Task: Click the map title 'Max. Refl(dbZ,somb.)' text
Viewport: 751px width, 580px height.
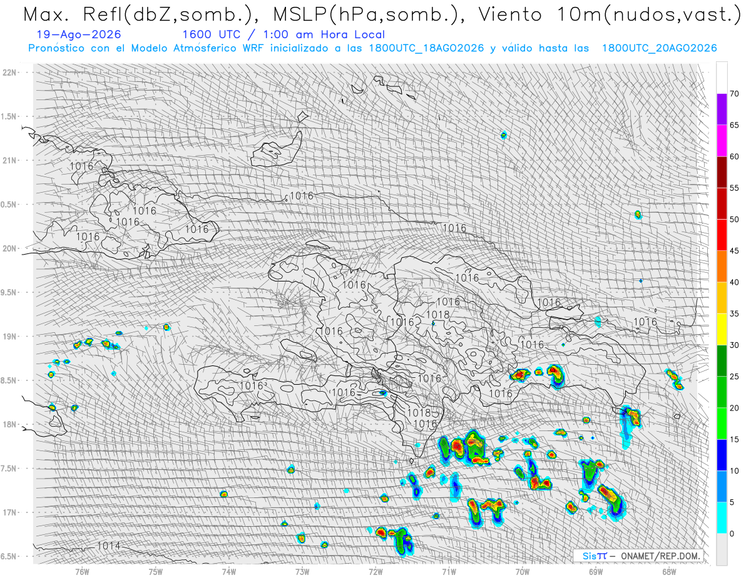Action: (x=141, y=14)
